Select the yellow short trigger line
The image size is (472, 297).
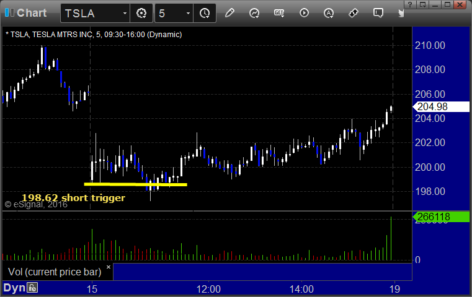(x=135, y=184)
